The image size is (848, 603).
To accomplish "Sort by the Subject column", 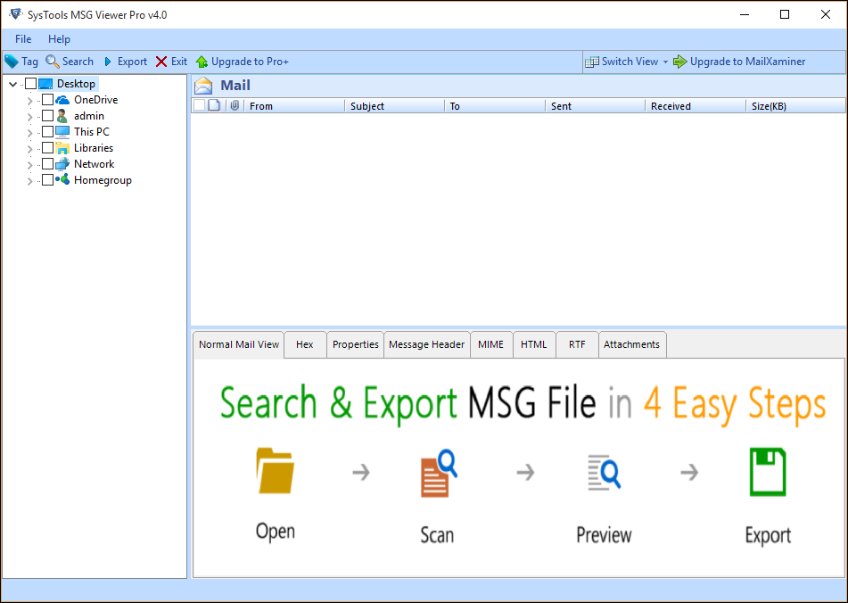I will 395,106.
